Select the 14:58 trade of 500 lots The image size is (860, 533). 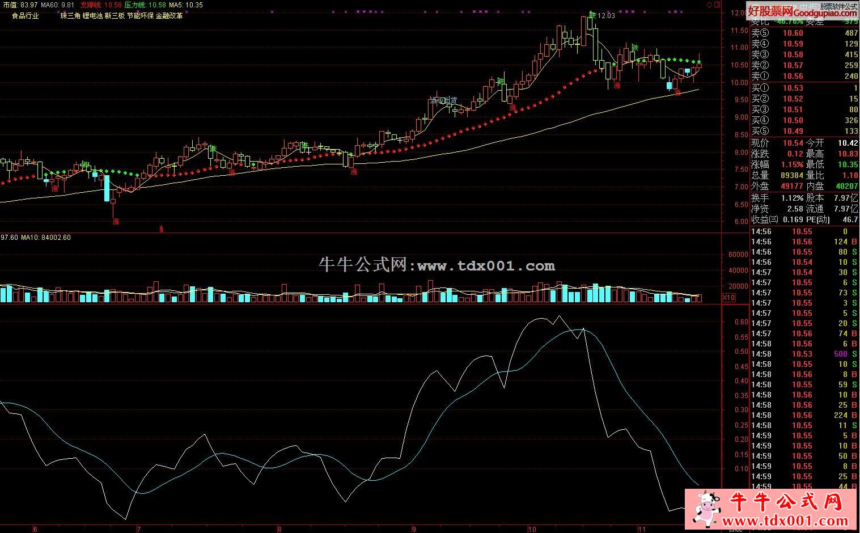804,354
